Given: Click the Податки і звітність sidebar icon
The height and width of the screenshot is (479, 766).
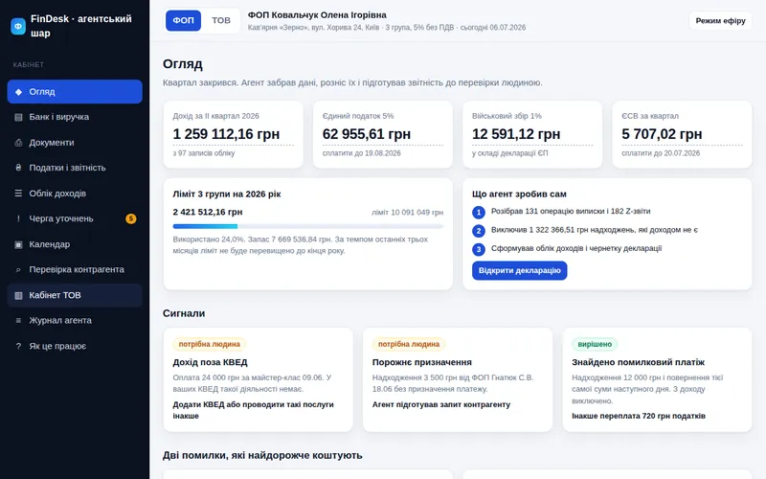Looking at the screenshot, I should click(18, 168).
